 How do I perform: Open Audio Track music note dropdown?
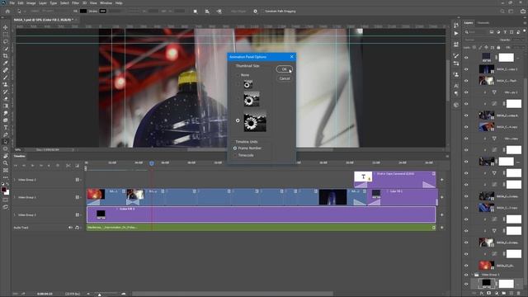78,228
